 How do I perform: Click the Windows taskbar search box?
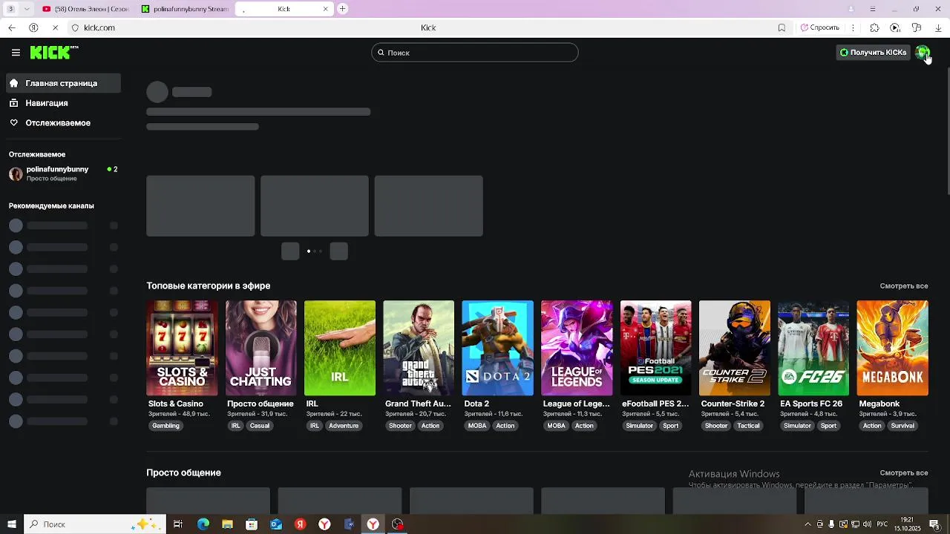click(94, 524)
